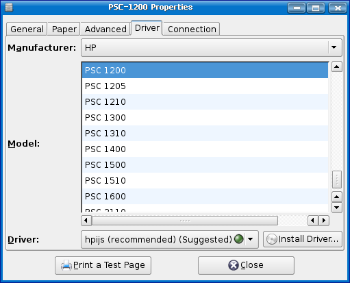The image size is (350, 283).
Task: Select PSC 1310 in model list
Action: 205,133
